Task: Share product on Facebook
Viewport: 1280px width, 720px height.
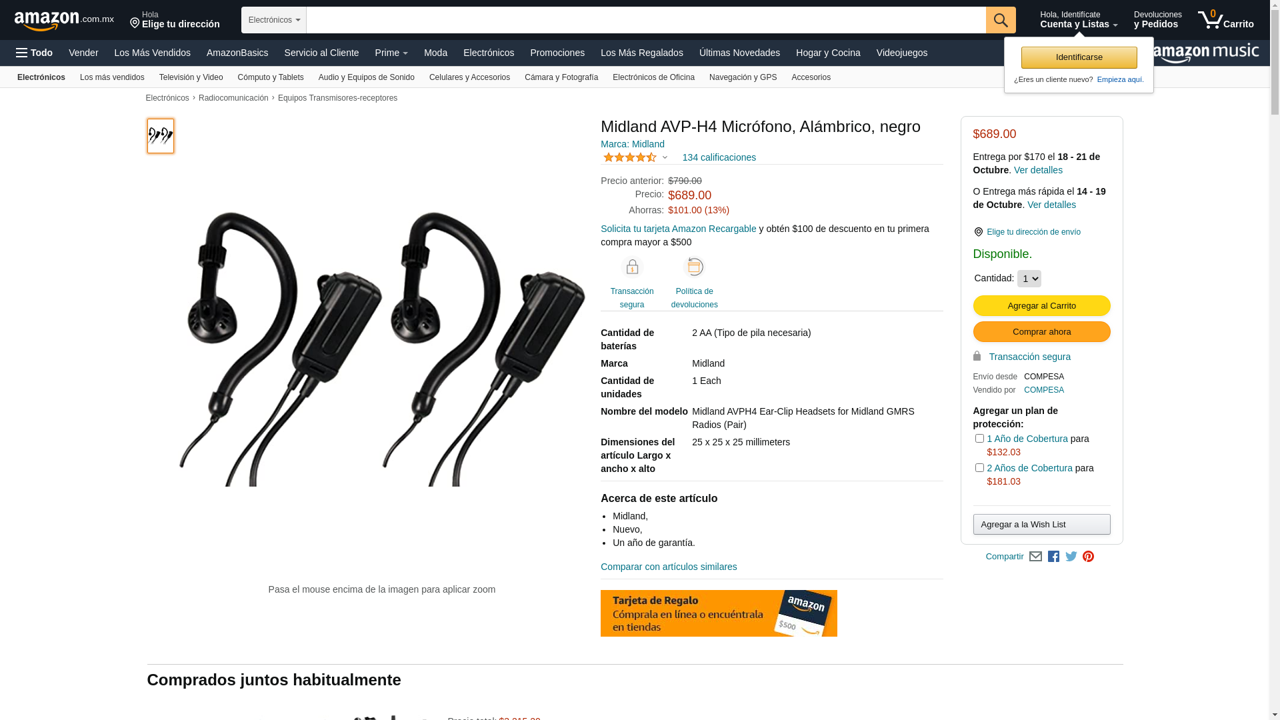Action: pos(1053,557)
